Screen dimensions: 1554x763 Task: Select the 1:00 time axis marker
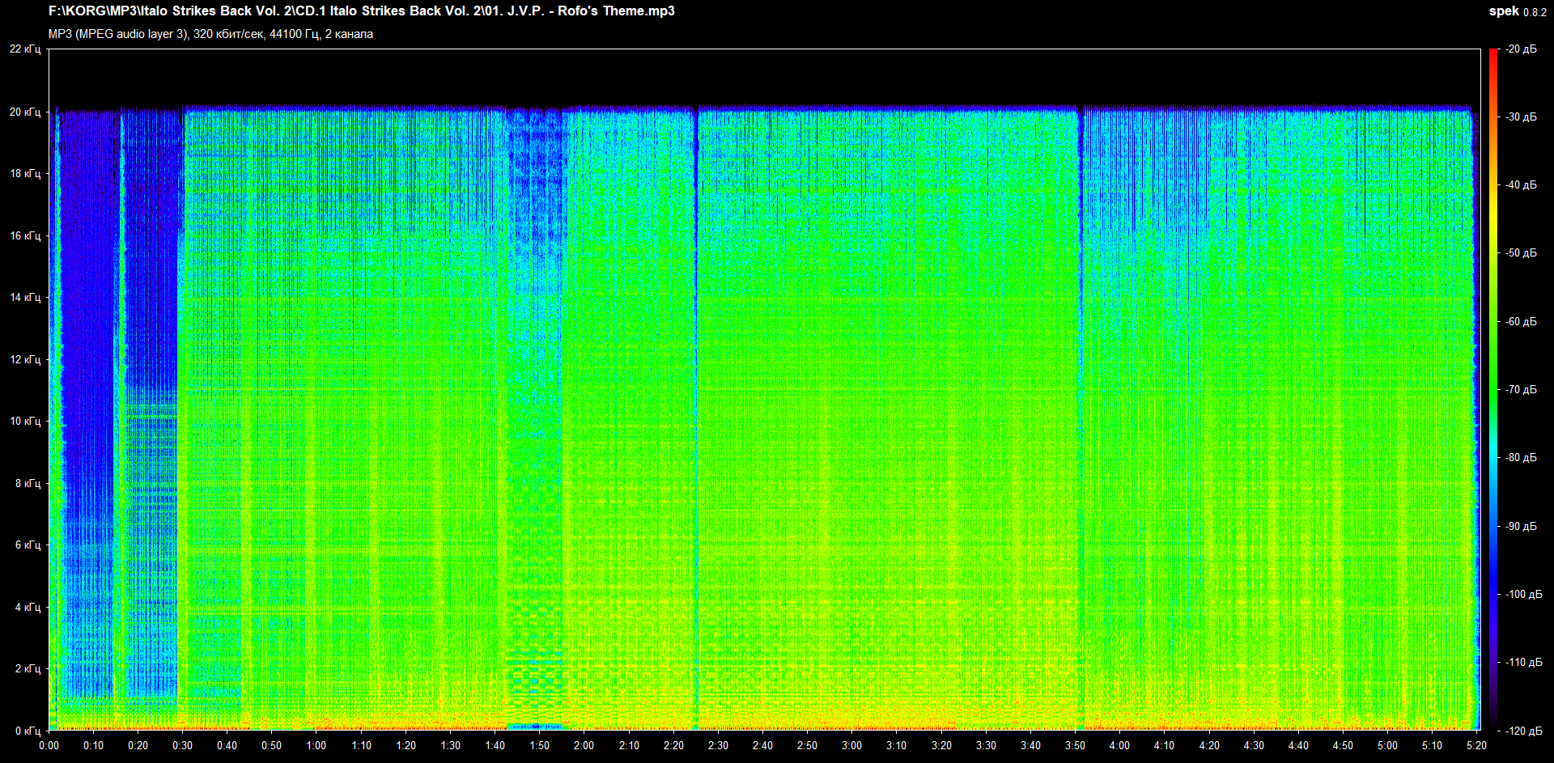click(316, 745)
